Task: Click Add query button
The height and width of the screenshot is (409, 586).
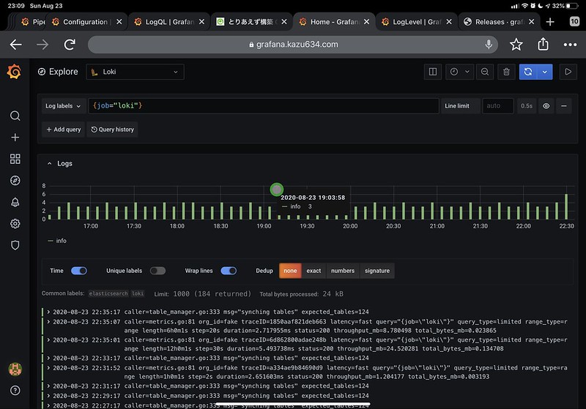Action: (x=63, y=130)
